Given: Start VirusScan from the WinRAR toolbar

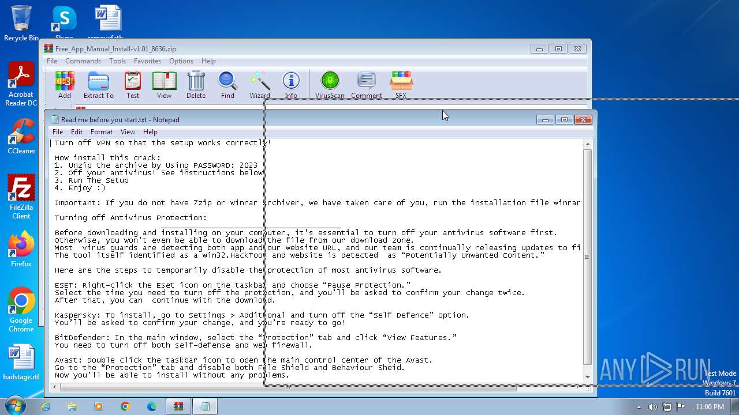Looking at the screenshot, I should (x=330, y=85).
